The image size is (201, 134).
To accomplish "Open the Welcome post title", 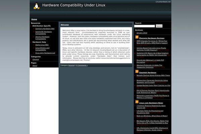I will 65,25.
